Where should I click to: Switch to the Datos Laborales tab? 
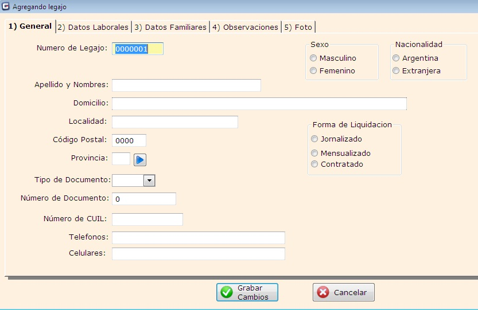(x=93, y=27)
